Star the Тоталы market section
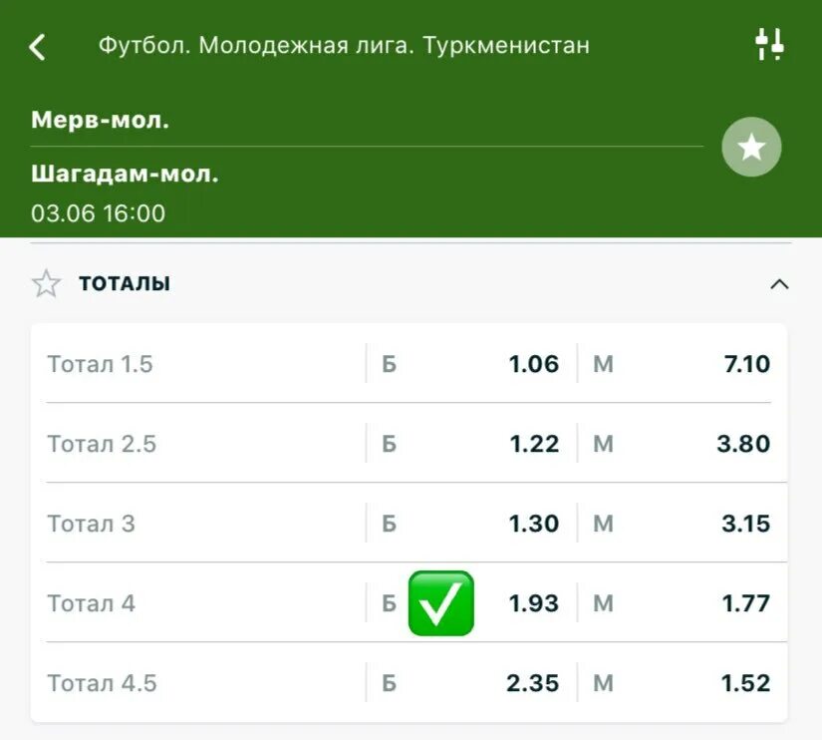The height and width of the screenshot is (740, 822). coord(46,283)
